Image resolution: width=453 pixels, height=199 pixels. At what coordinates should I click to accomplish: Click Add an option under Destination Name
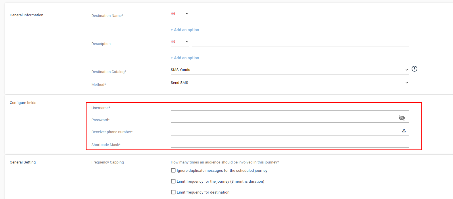tap(185, 30)
